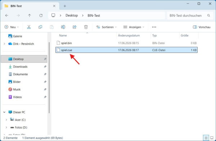The width and height of the screenshot is (216, 141).
Task: Expand the Fotos (D:) drive node
Action: [6, 127]
